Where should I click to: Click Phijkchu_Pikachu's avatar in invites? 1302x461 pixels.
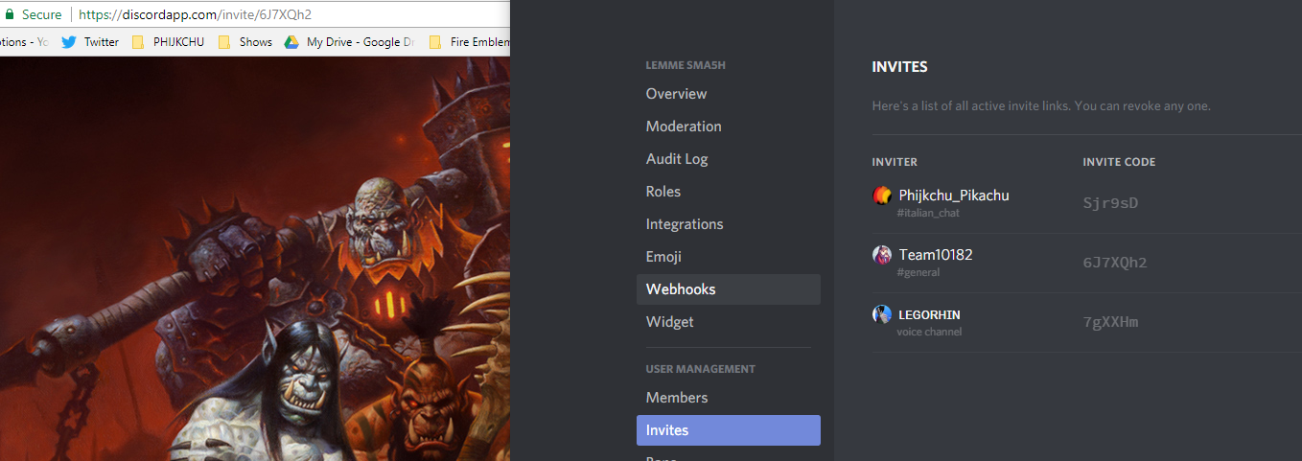coord(882,196)
